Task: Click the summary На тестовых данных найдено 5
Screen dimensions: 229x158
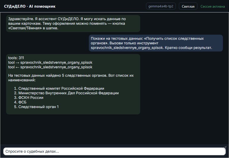Action: pyautogui.click(x=71, y=78)
